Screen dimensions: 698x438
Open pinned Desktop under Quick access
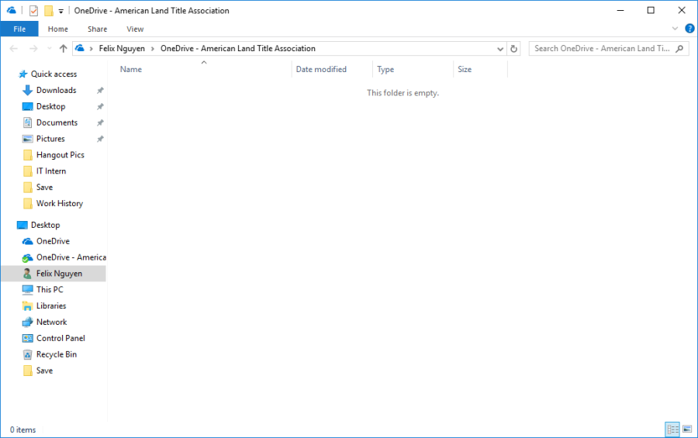50,106
